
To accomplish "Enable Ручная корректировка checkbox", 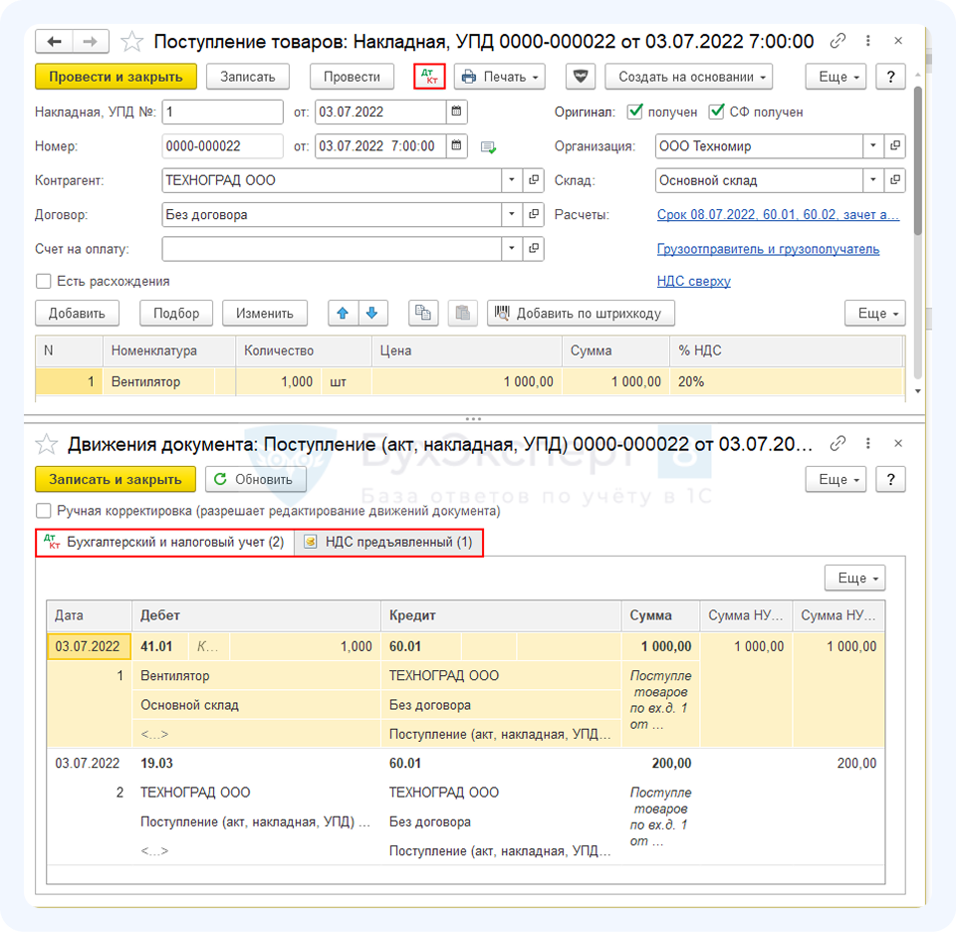I will 44,511.
